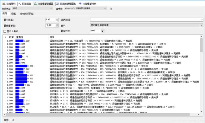Decrease 最低重要性 with the down arrow
This screenshot has height=123, width=205.
(57, 26)
